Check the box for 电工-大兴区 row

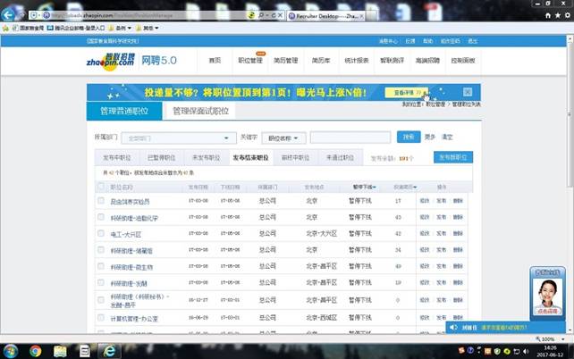[101, 233]
